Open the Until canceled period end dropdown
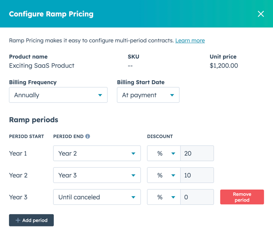 tap(97, 197)
